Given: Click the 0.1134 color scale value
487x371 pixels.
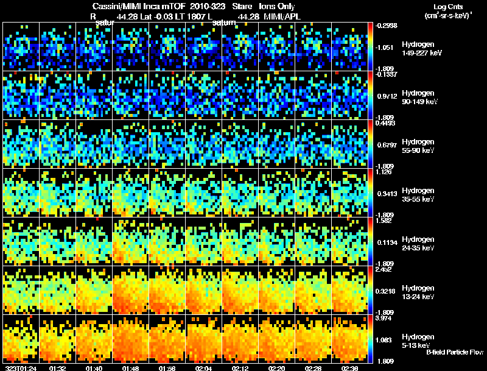Looking at the screenshot, I should (387, 242).
